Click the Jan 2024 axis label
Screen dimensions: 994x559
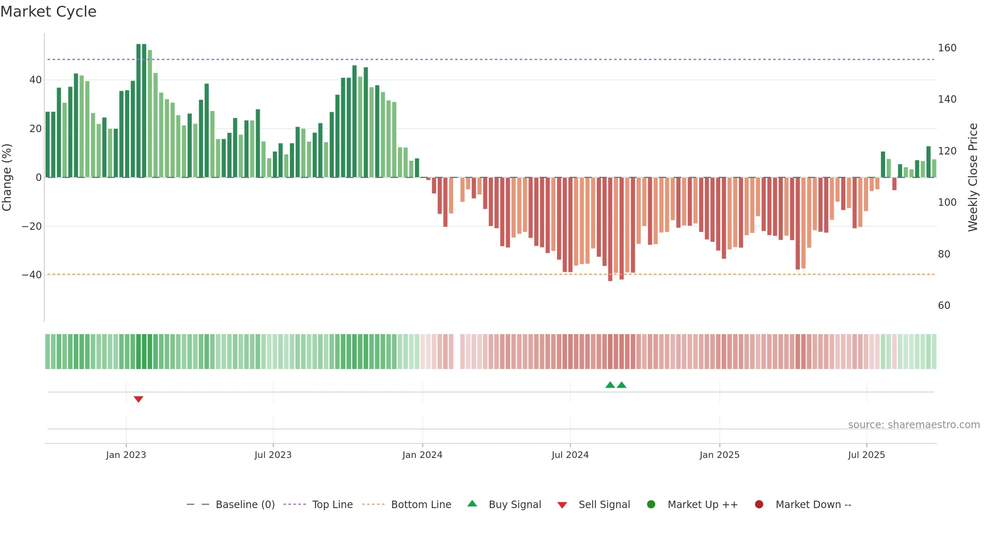click(422, 455)
